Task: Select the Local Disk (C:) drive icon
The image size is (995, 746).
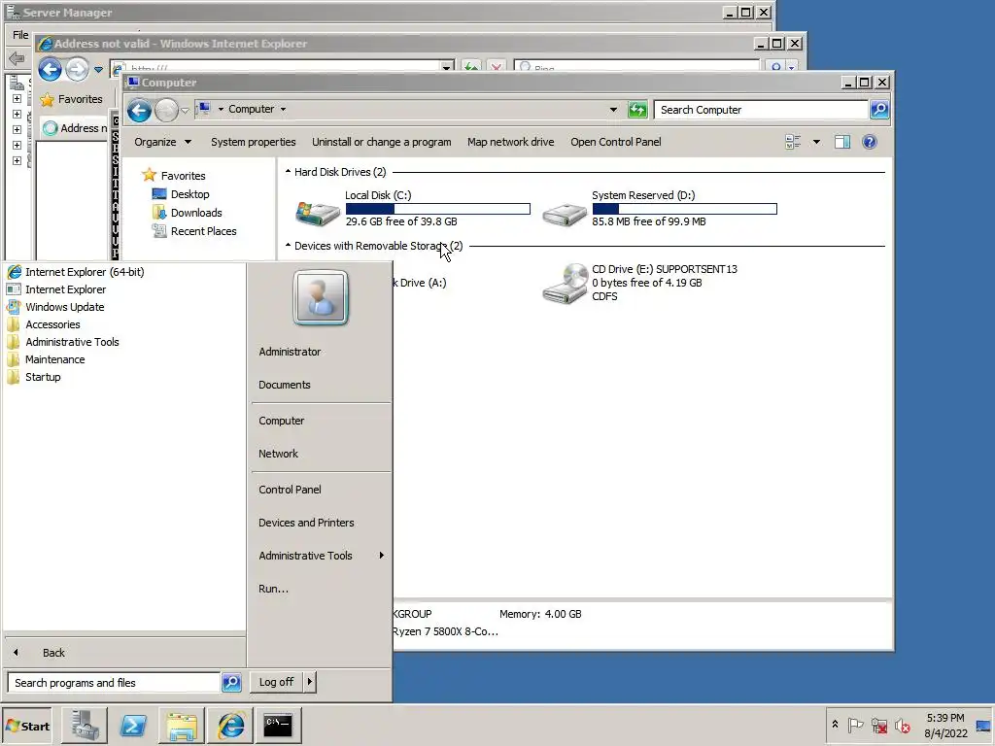Action: click(318, 213)
